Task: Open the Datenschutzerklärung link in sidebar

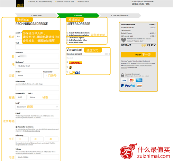Action: click(x=144, y=63)
